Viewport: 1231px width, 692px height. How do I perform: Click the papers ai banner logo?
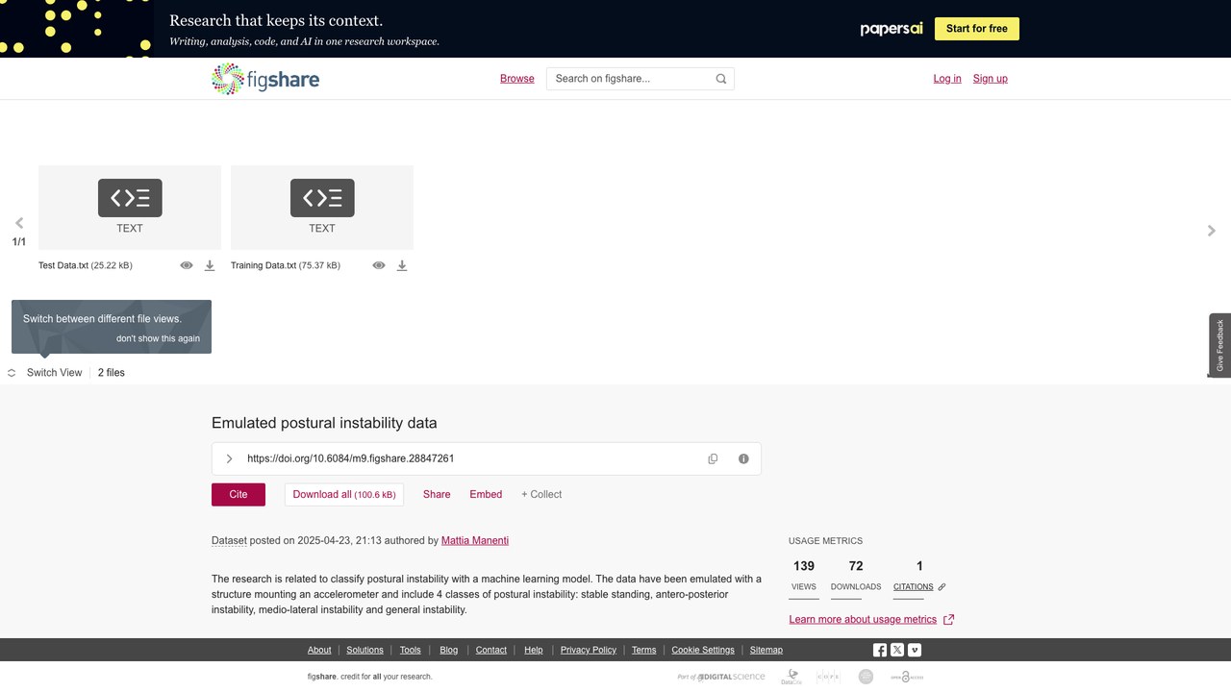point(892,29)
